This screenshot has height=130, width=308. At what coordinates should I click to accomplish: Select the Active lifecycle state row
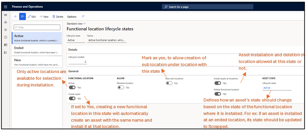click(37, 38)
